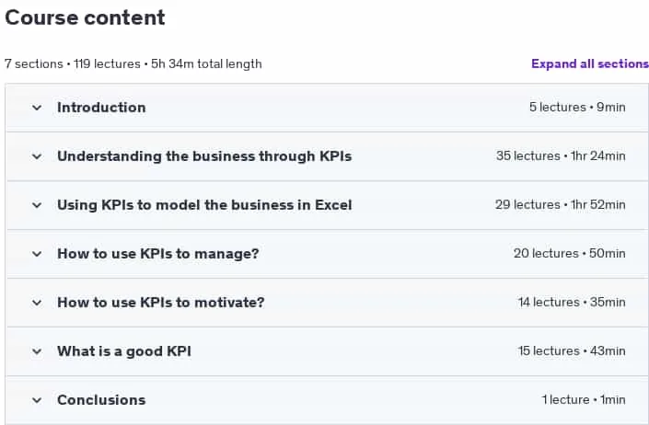The width and height of the screenshot is (649, 425).
Task: Click What is a good KPI section title
Action: [124, 351]
